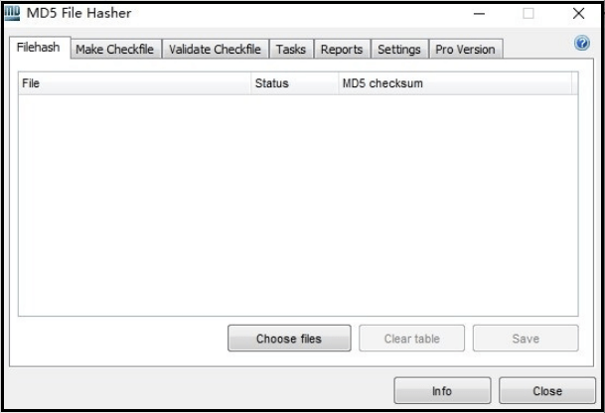This screenshot has width=605, height=413.
Task: Click the Save button
Action: (526, 339)
